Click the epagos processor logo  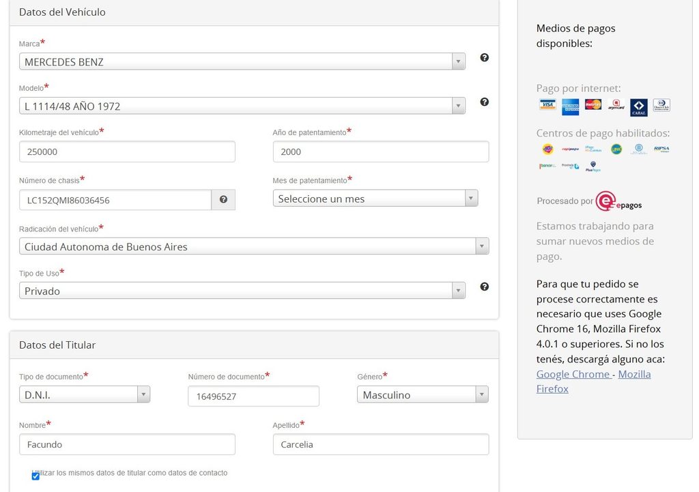pyautogui.click(x=618, y=201)
